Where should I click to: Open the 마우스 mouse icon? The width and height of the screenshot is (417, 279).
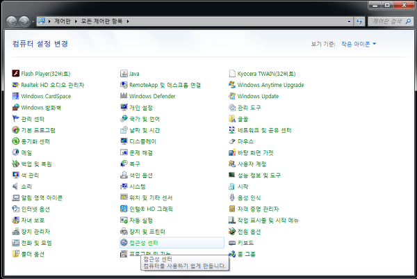(232, 141)
